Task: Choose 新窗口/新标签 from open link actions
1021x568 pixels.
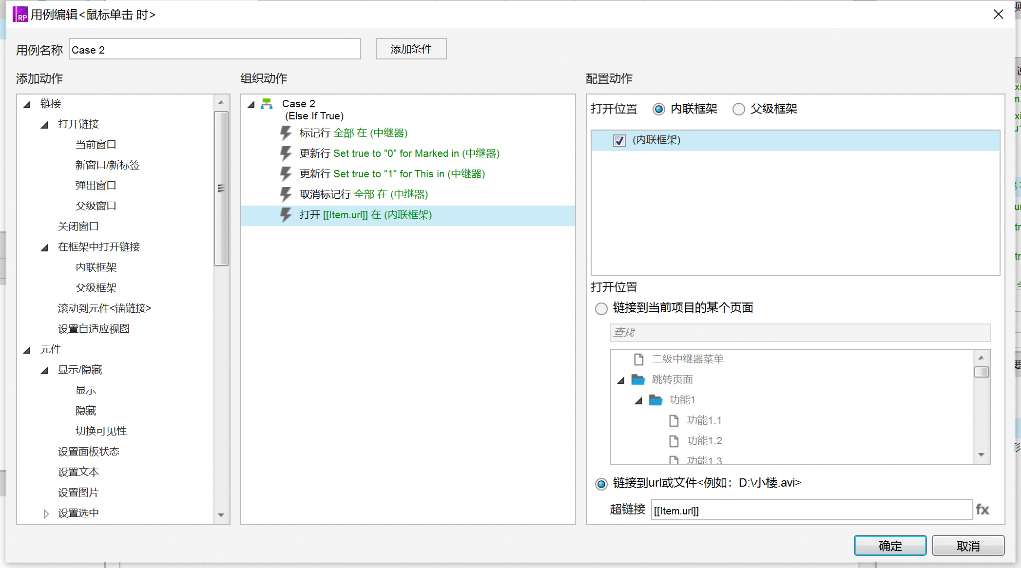Action: (108, 165)
